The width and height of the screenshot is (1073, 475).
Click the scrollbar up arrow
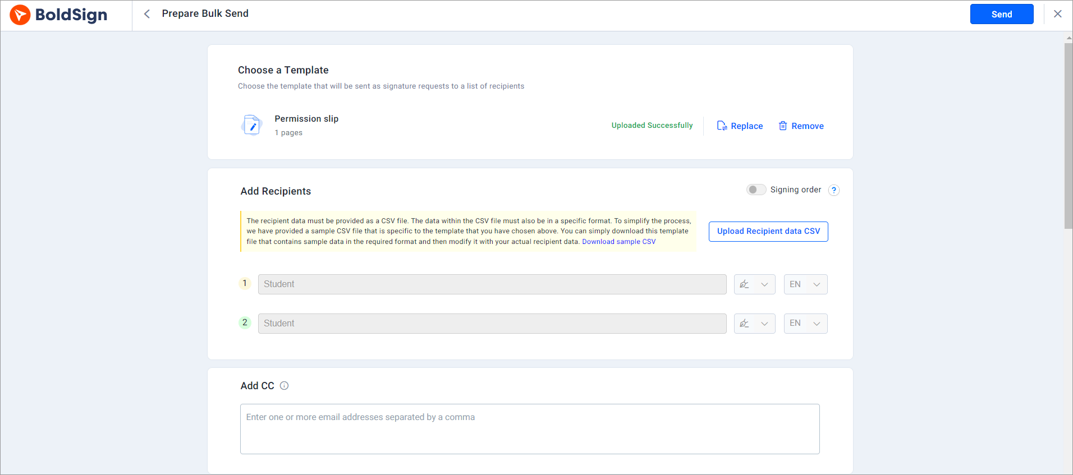pyautogui.click(x=1069, y=38)
